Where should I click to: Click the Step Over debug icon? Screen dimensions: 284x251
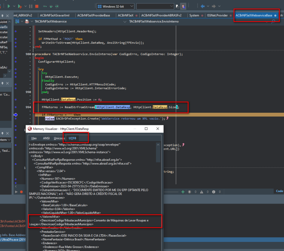tap(51, 6)
